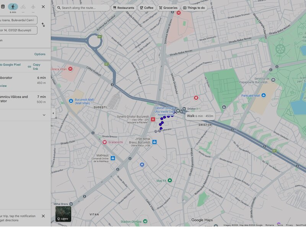
Task: Select the 7 min 500 m route
Action: 25,100
